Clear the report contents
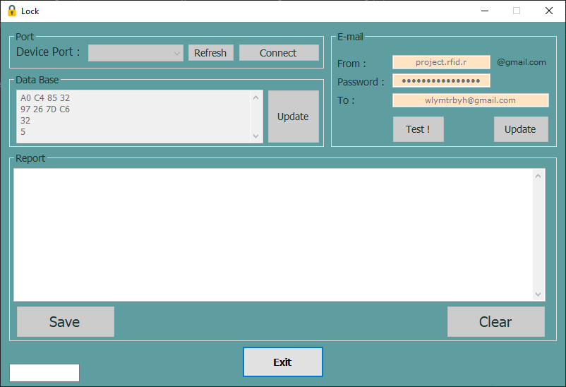 495,322
